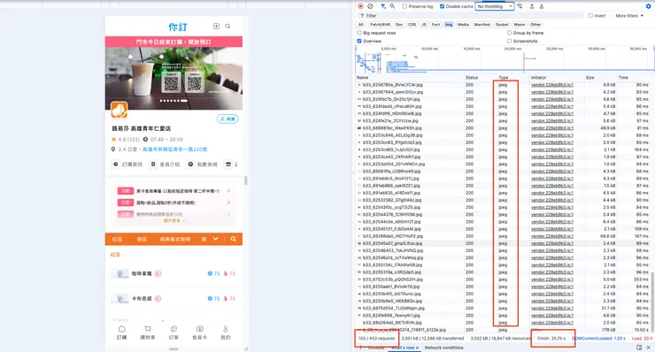This screenshot has height=352, width=655.
Task: Switch to Console drawer tab
Action: click(x=376, y=348)
